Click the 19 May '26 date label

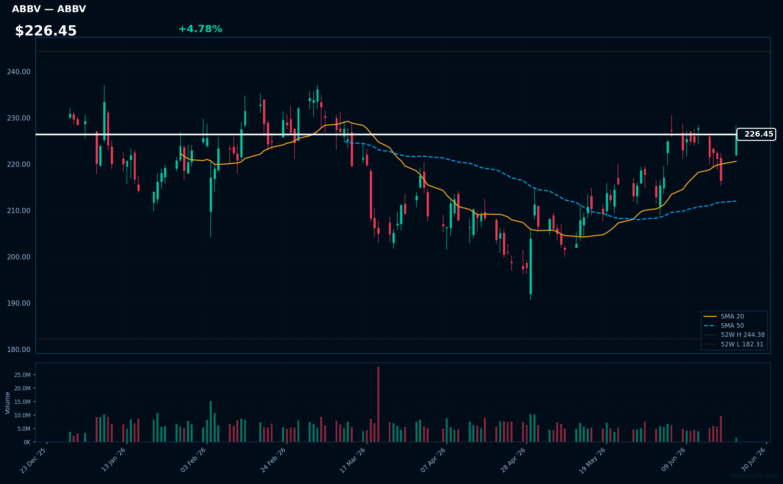tap(592, 460)
